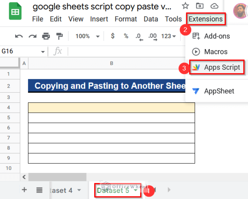Click the horizontal scrollbar thumb
Image resolution: width=248 pixels, height=199 pixels.
(57, 177)
